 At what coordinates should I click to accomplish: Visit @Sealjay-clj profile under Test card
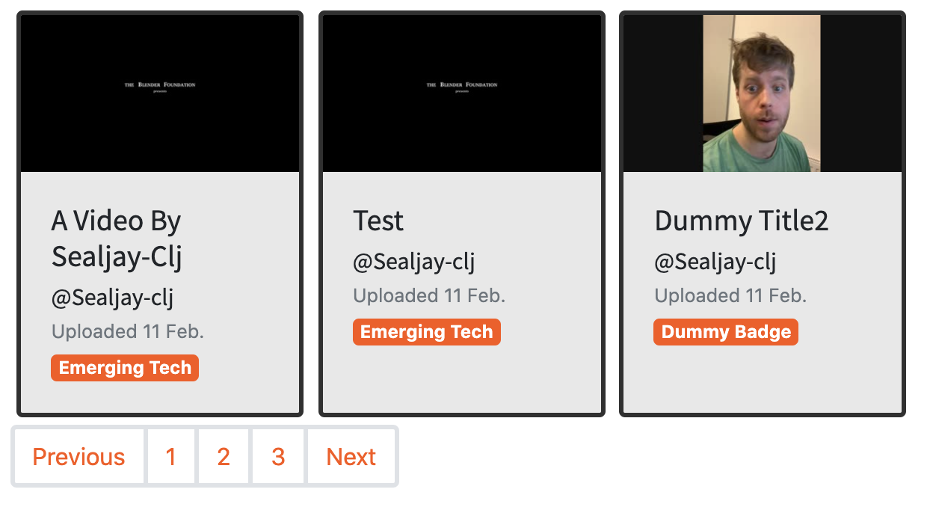pyautogui.click(x=414, y=262)
